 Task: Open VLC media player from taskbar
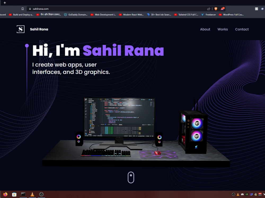(32, 194)
